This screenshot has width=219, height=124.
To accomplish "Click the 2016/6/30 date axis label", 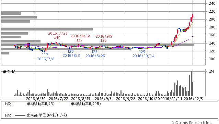I will tap(36, 99).
